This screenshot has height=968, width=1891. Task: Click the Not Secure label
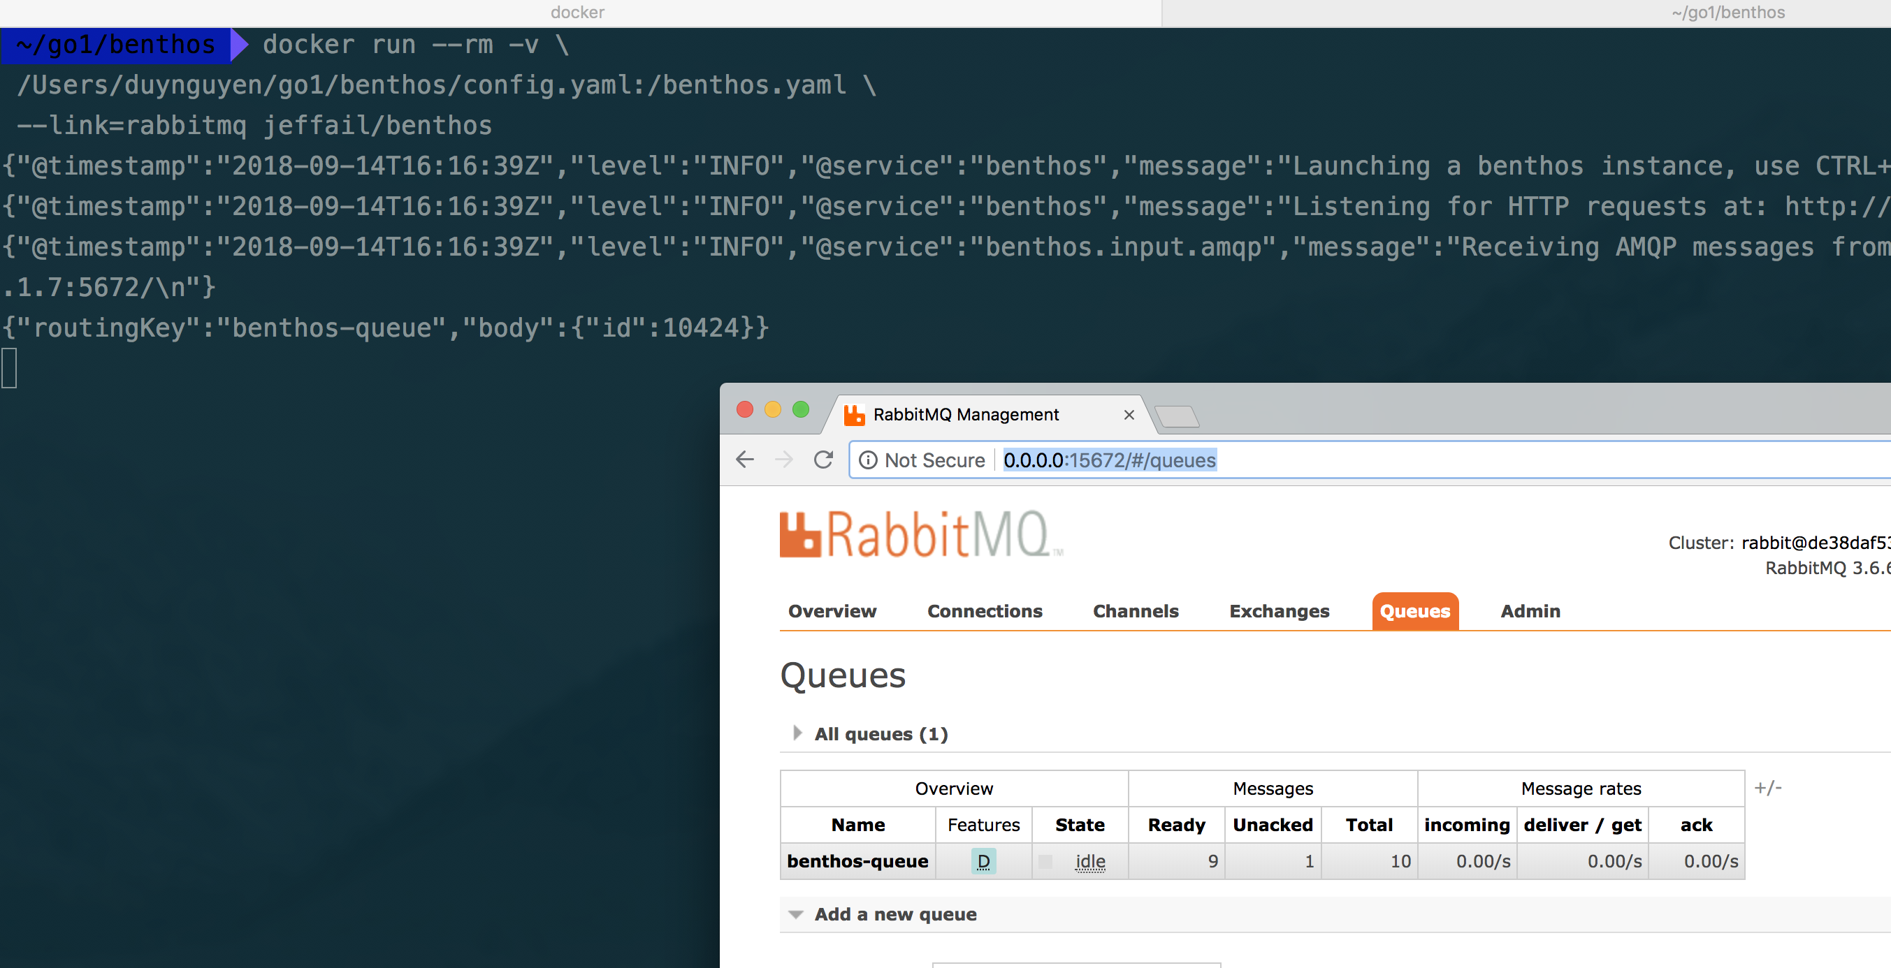tap(934, 460)
